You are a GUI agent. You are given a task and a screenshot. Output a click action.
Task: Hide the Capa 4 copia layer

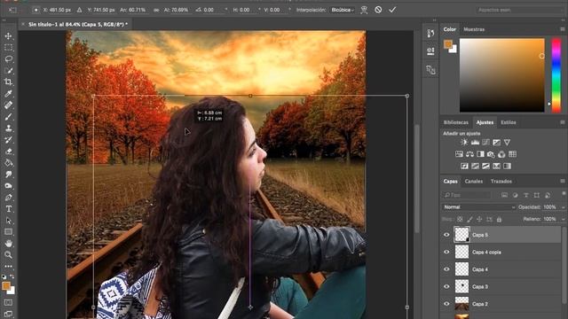446,252
